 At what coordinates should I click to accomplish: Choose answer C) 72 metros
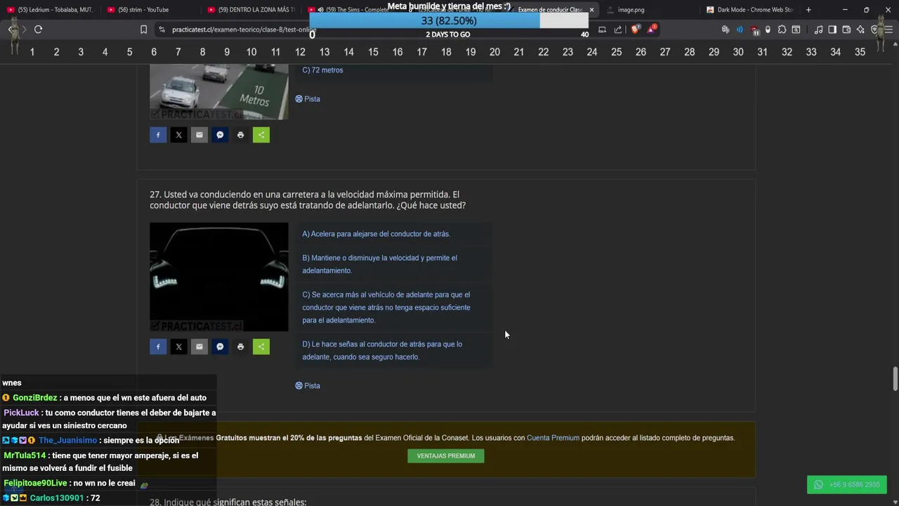coord(393,70)
